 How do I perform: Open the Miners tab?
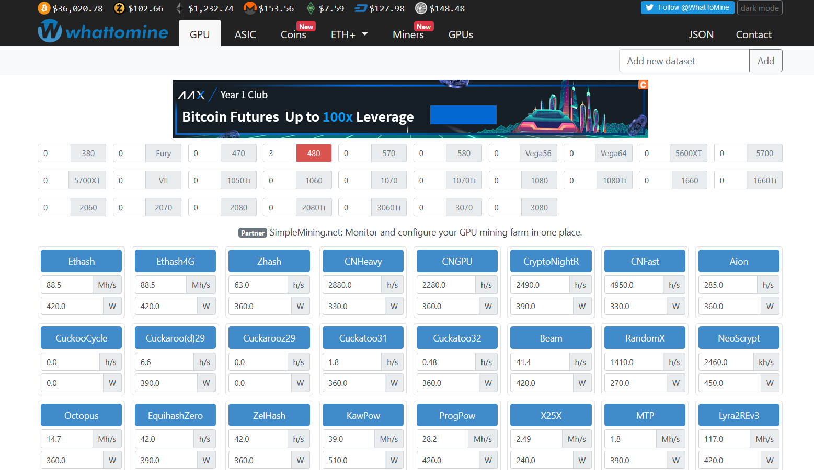(408, 34)
